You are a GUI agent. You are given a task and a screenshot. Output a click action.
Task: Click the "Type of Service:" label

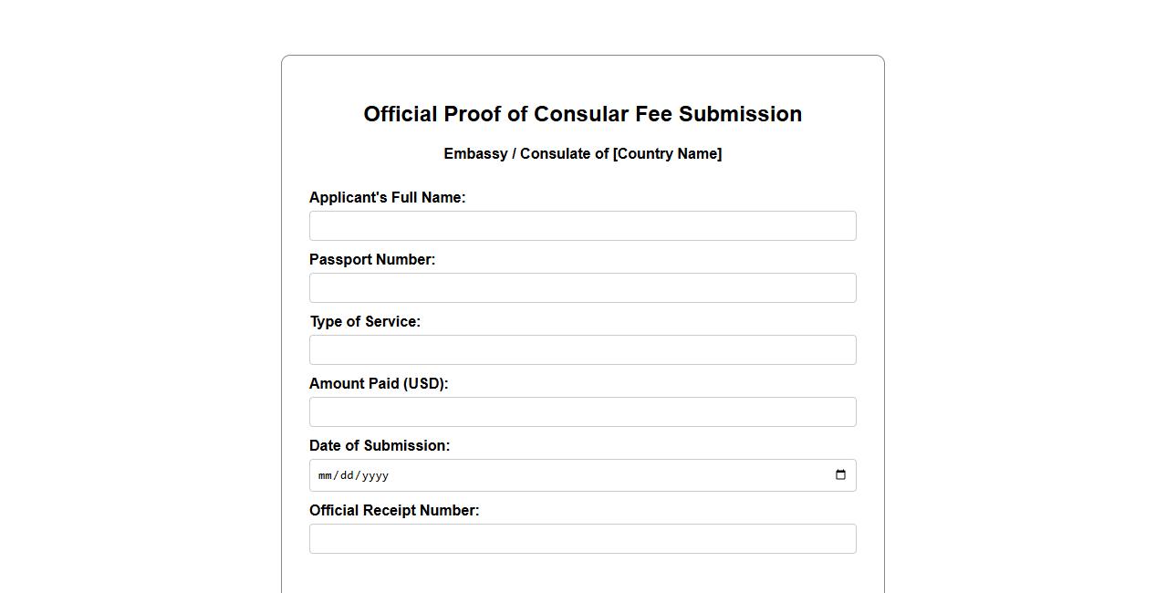[365, 322]
